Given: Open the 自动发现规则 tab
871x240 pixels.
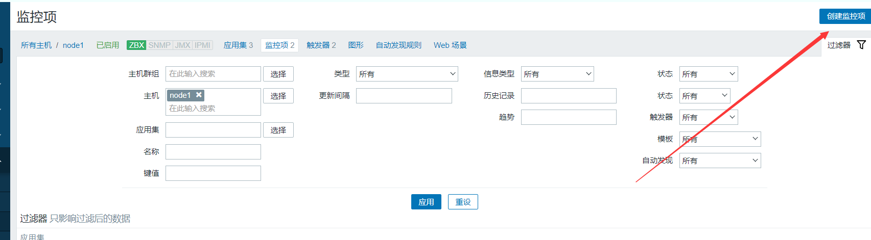Looking at the screenshot, I should click(398, 45).
